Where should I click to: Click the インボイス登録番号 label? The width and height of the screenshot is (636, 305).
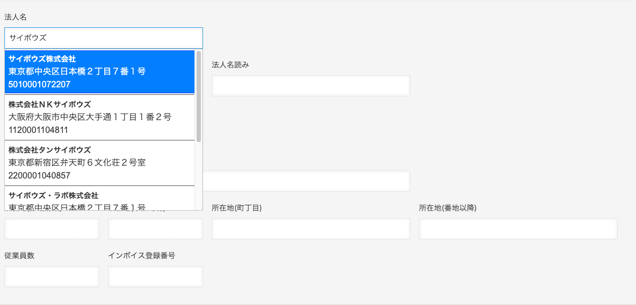(142, 256)
